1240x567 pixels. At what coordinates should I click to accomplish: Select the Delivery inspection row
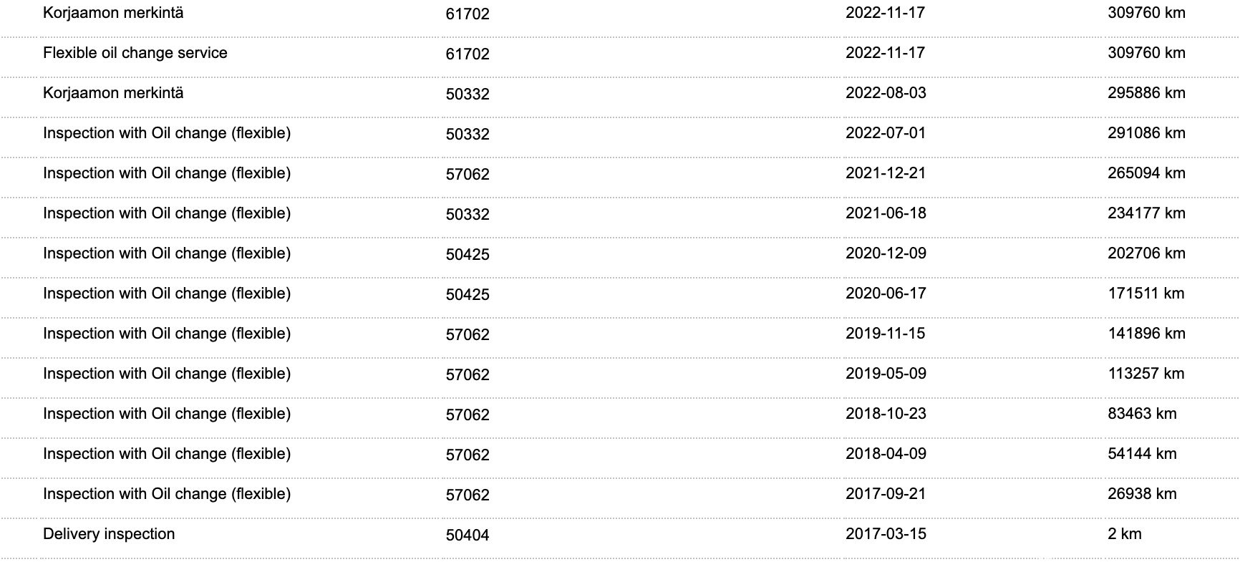[x=620, y=534]
